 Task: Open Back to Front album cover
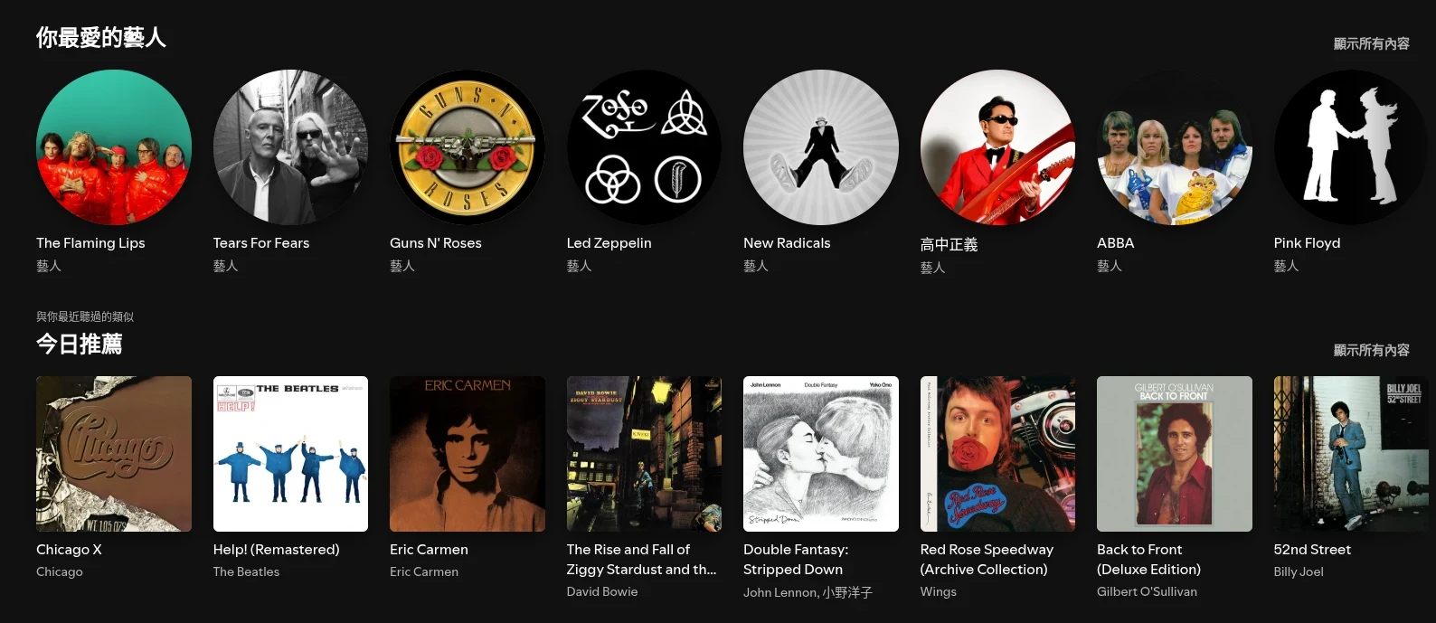tap(1175, 454)
